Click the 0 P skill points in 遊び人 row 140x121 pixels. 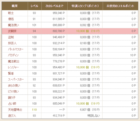coord(134,116)
